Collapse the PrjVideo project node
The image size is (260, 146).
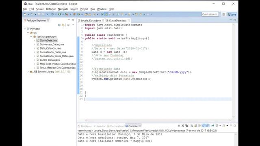point(25,29)
